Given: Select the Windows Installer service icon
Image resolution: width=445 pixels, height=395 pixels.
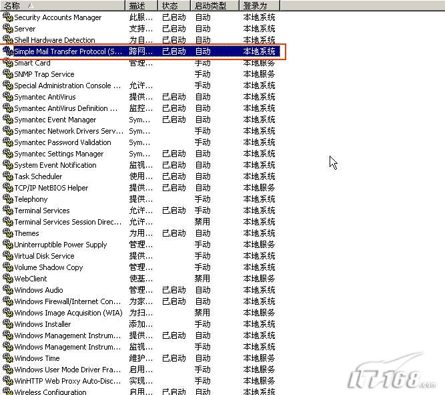Looking at the screenshot, I should 8,324.
